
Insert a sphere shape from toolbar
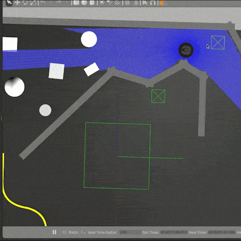[x=84, y=2]
